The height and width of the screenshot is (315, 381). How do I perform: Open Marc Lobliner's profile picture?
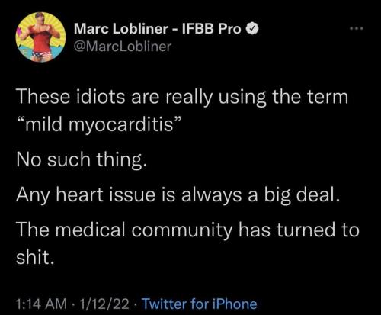click(40, 37)
